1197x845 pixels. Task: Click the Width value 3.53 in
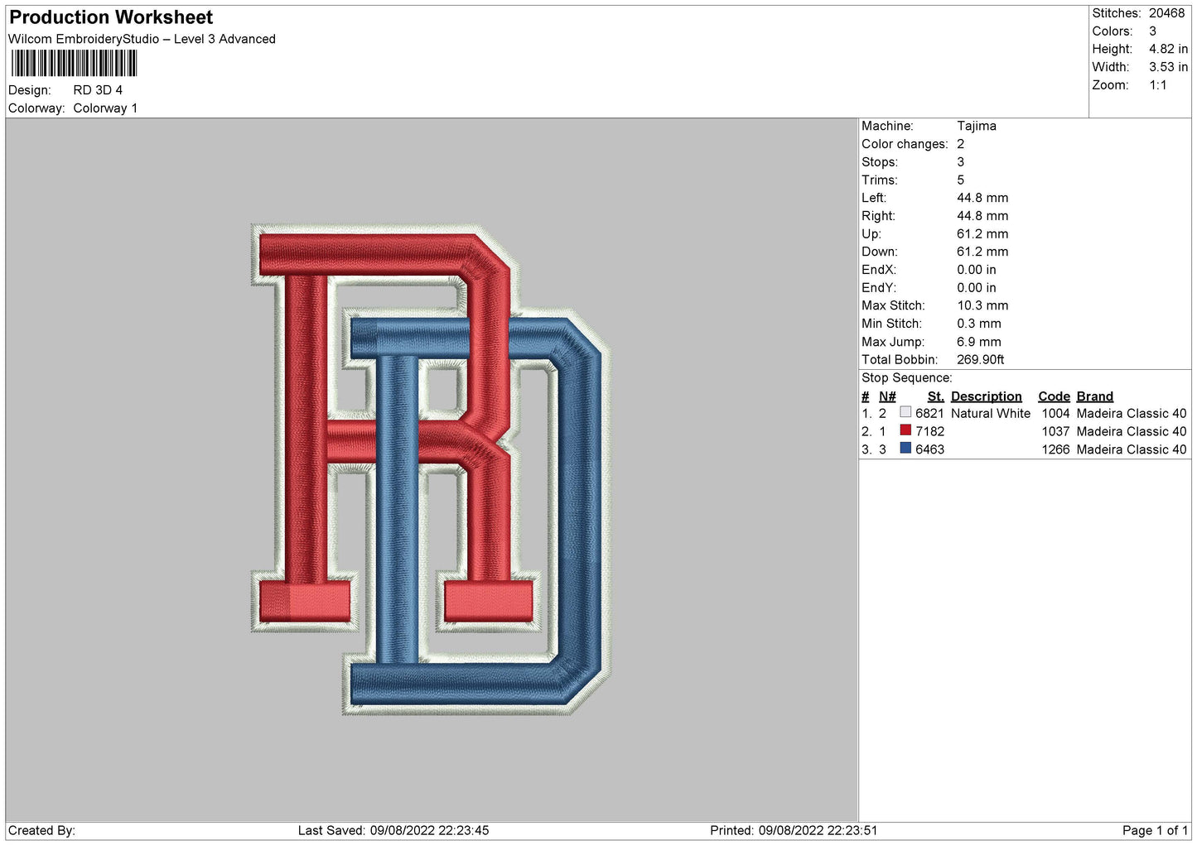[x=1168, y=67]
